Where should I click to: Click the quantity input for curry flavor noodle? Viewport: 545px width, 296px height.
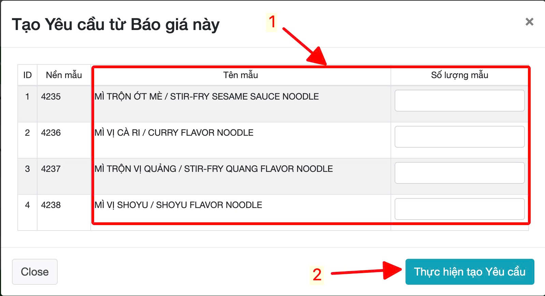pos(459,137)
